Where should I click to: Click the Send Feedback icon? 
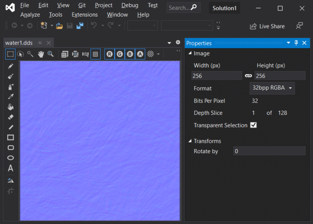299,26
